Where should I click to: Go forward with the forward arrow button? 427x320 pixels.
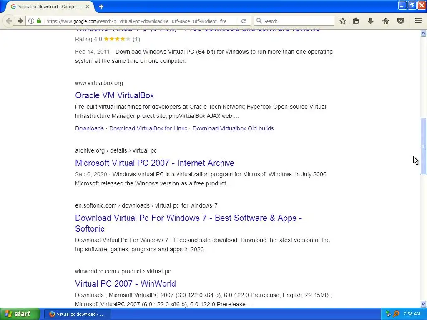tap(20, 21)
